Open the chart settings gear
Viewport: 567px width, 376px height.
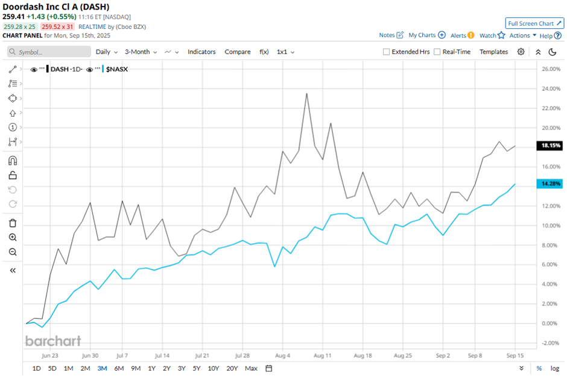(x=521, y=52)
